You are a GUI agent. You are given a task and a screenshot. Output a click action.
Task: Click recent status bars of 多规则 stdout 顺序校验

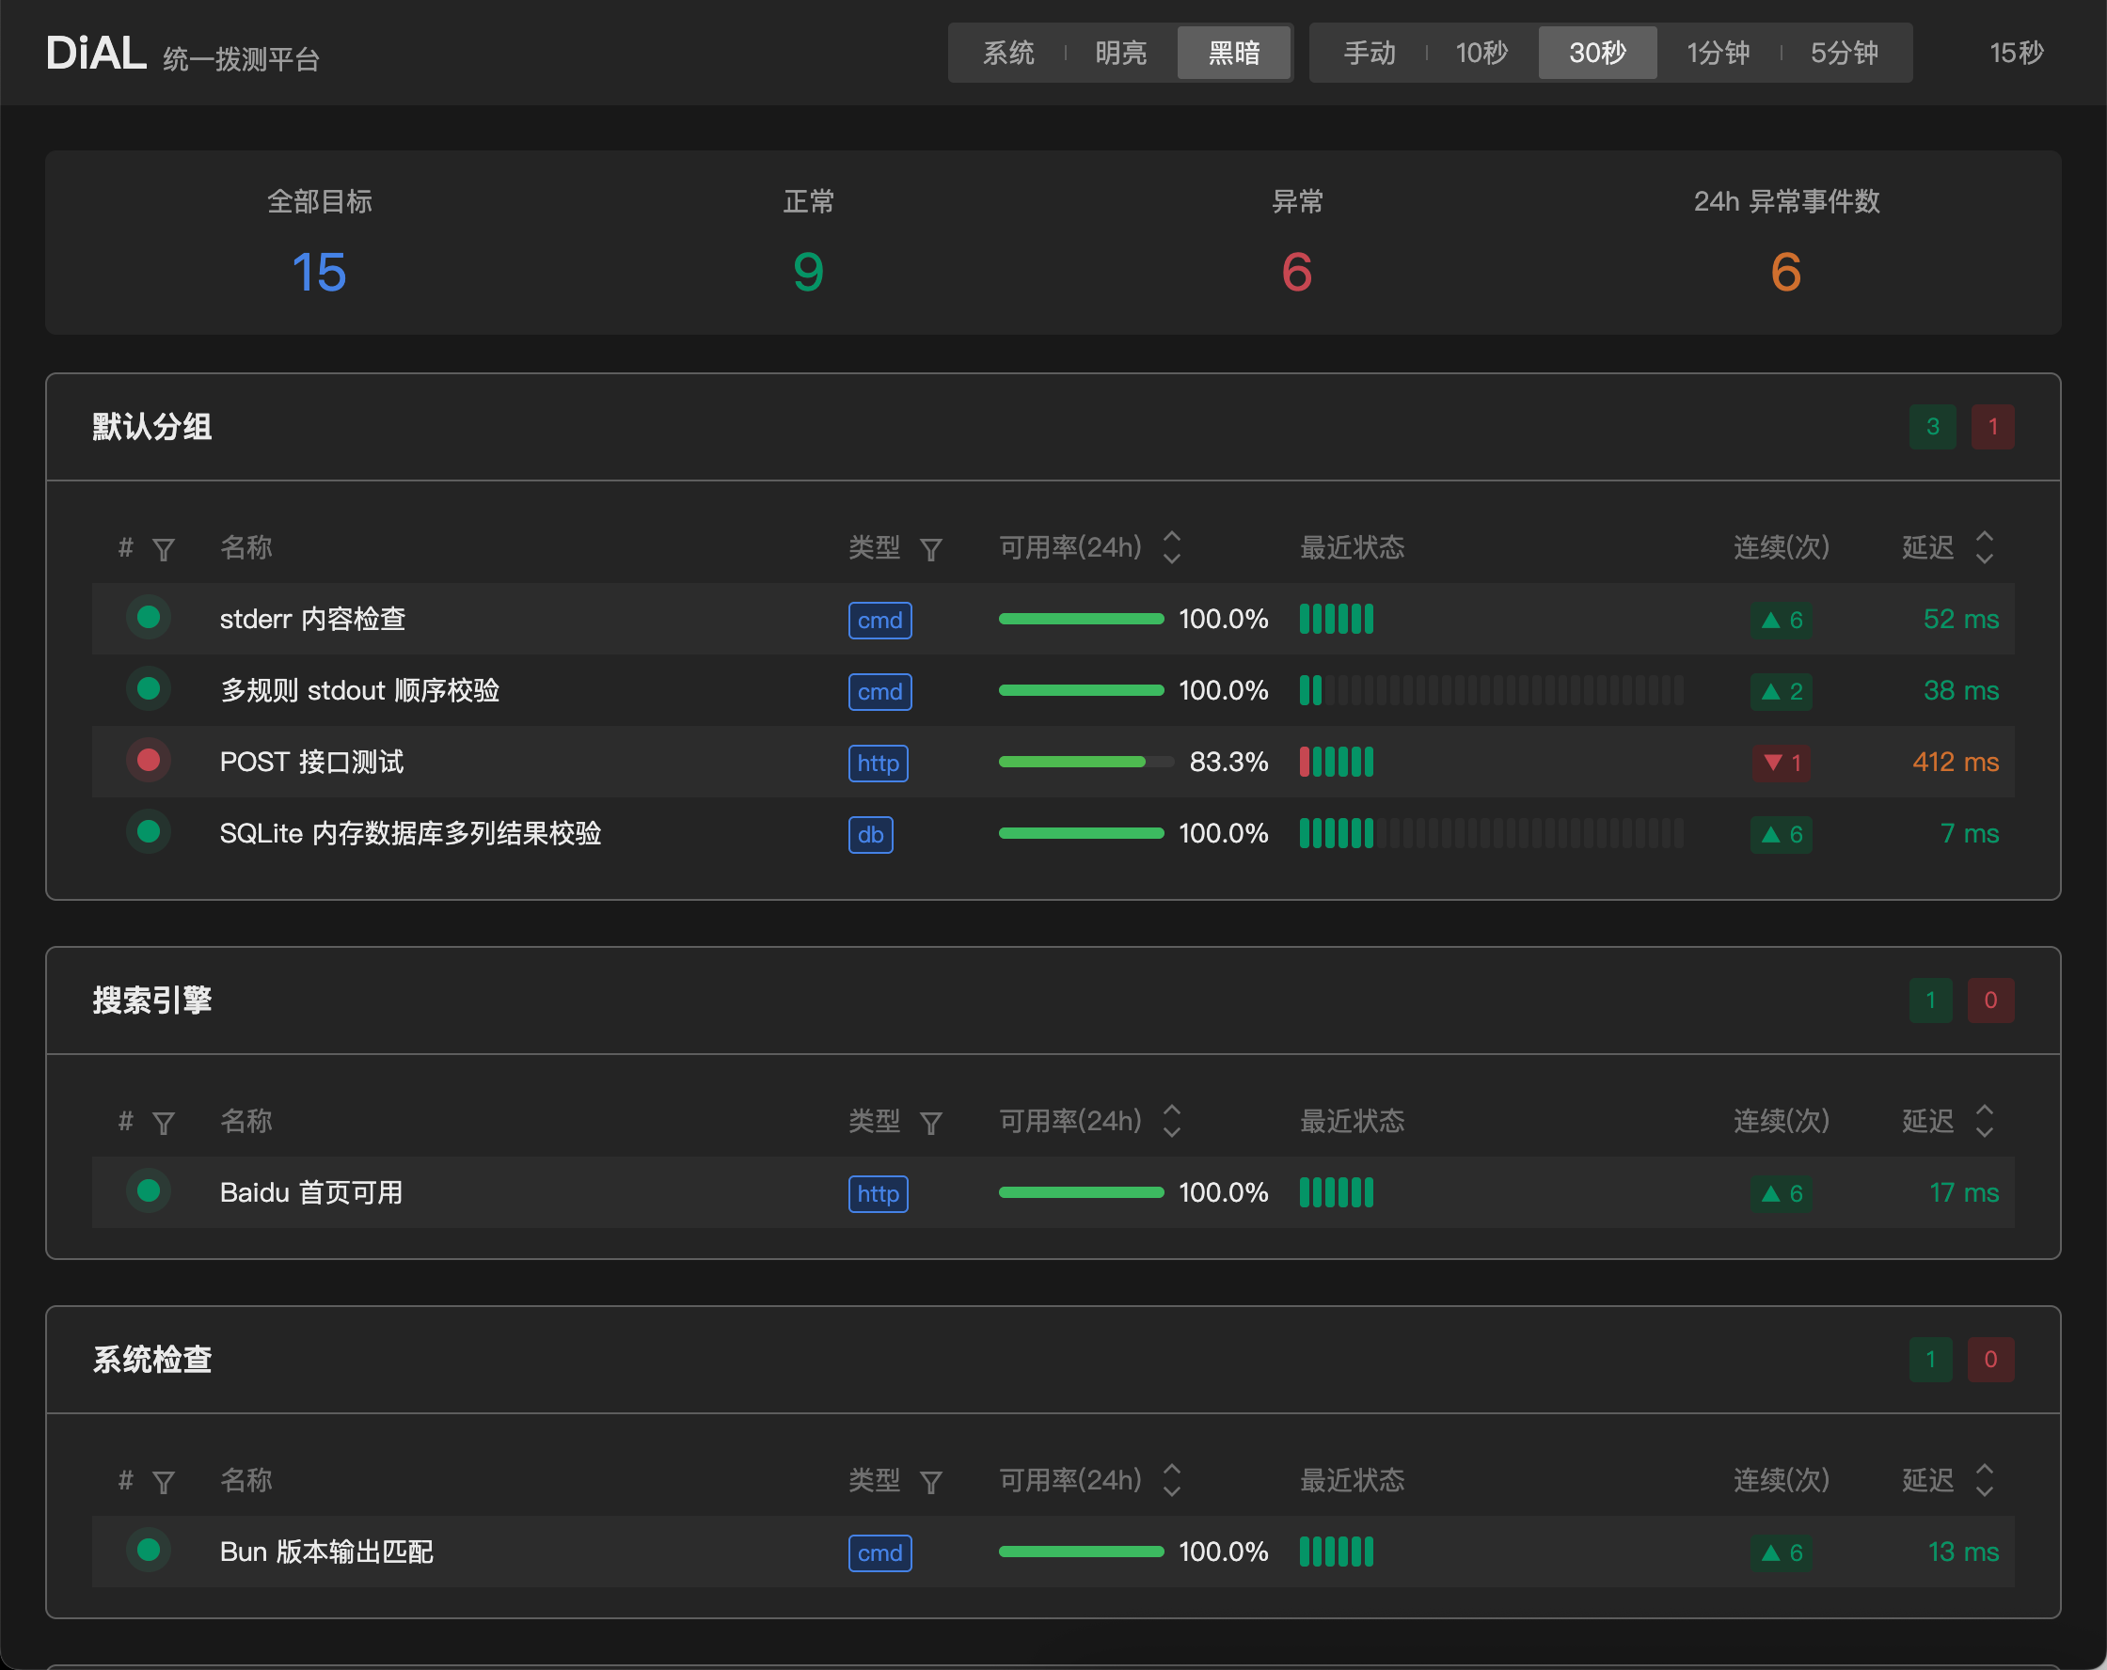click(x=1491, y=691)
